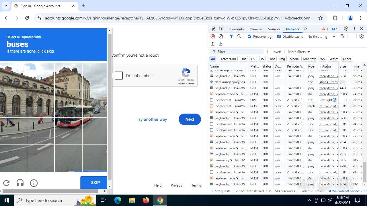Open No throttling dropdown

(321, 36)
